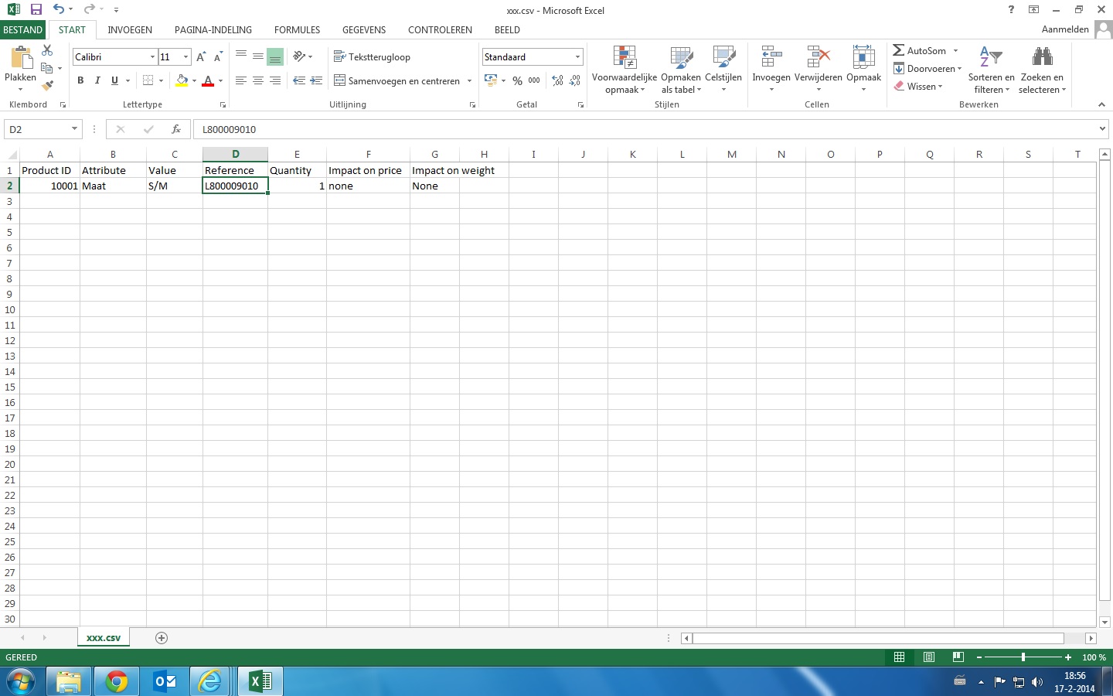Click the Cut scissors icon

[x=47, y=50]
